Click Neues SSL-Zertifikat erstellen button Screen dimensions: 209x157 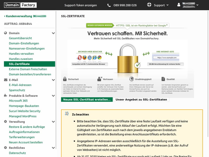pos(87,100)
